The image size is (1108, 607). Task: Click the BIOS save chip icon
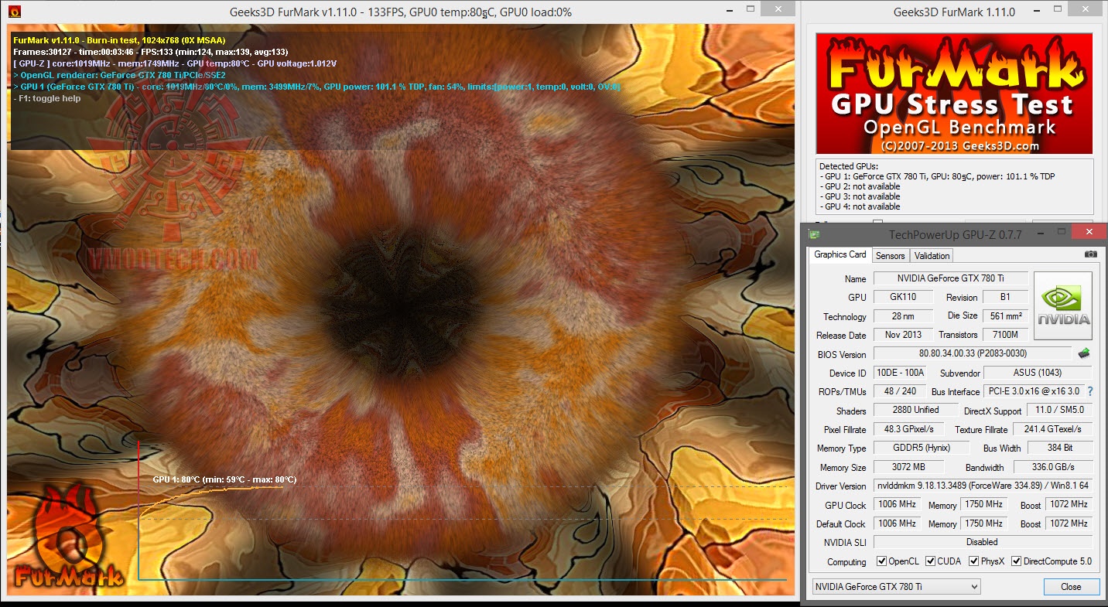[1084, 353]
